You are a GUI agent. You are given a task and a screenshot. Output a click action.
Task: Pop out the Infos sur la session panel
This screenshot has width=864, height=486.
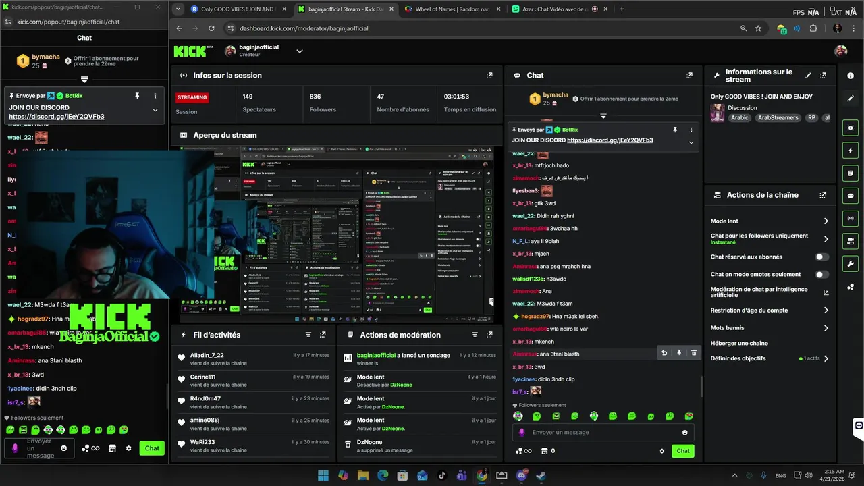coord(489,76)
